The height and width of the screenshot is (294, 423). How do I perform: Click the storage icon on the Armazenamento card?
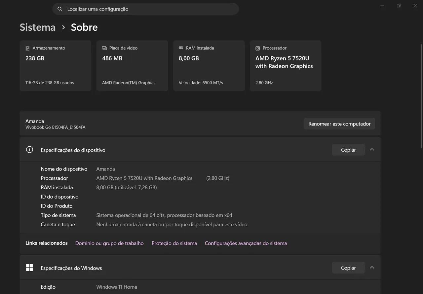[x=27, y=48]
